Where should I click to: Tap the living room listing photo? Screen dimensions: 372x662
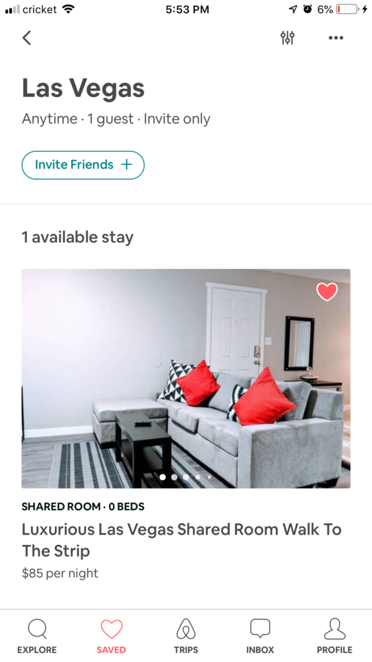click(186, 378)
